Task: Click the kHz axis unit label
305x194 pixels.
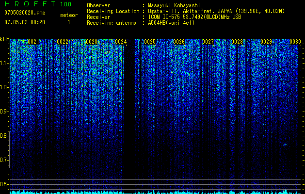Action: [4, 39]
